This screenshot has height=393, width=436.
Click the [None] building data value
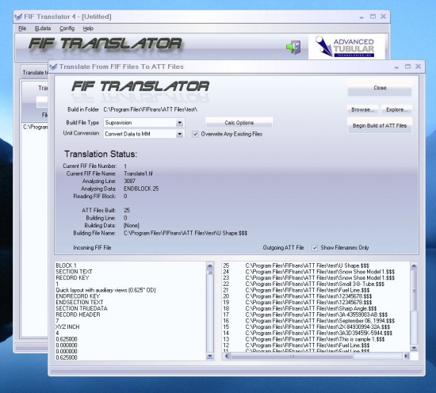click(x=132, y=225)
